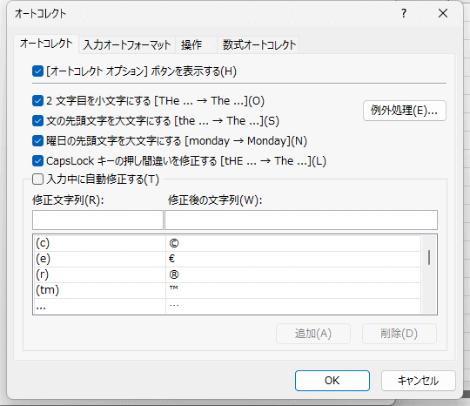Close the オートコレクト dialog
Viewport: 470px width, 406px height.
pos(443,13)
